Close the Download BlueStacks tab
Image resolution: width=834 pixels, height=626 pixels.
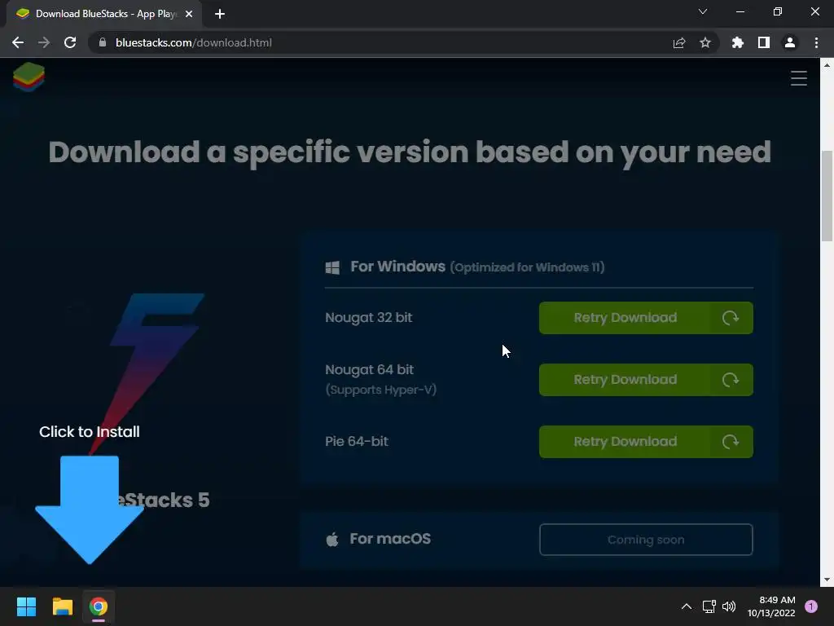tap(189, 14)
